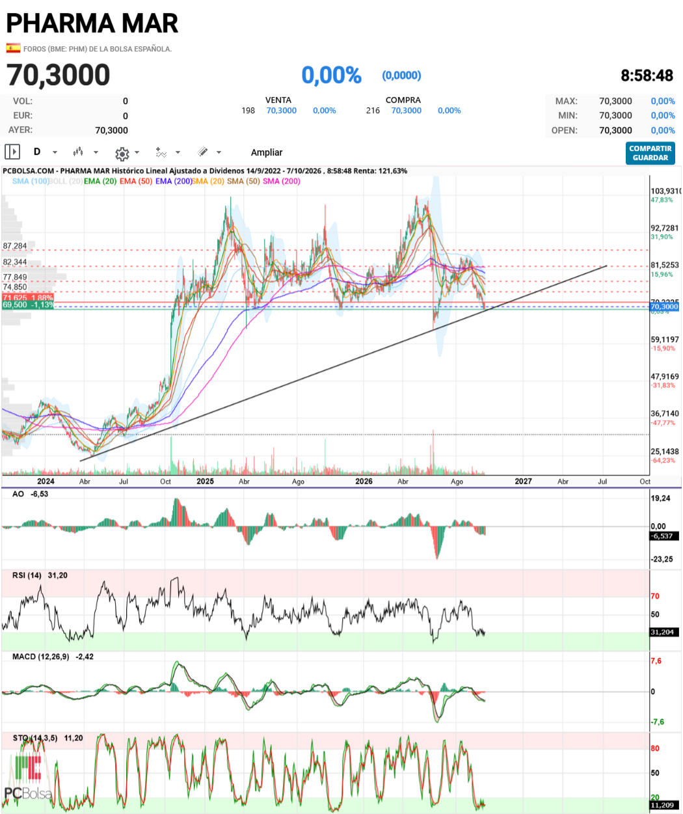Toggle SMA (200) indicator in legend
683x814 pixels.
pyautogui.click(x=282, y=181)
